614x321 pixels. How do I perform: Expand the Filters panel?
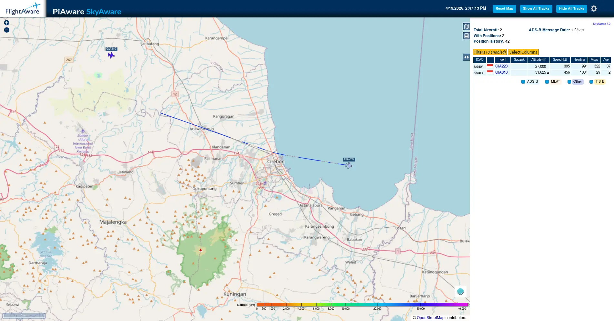point(489,52)
